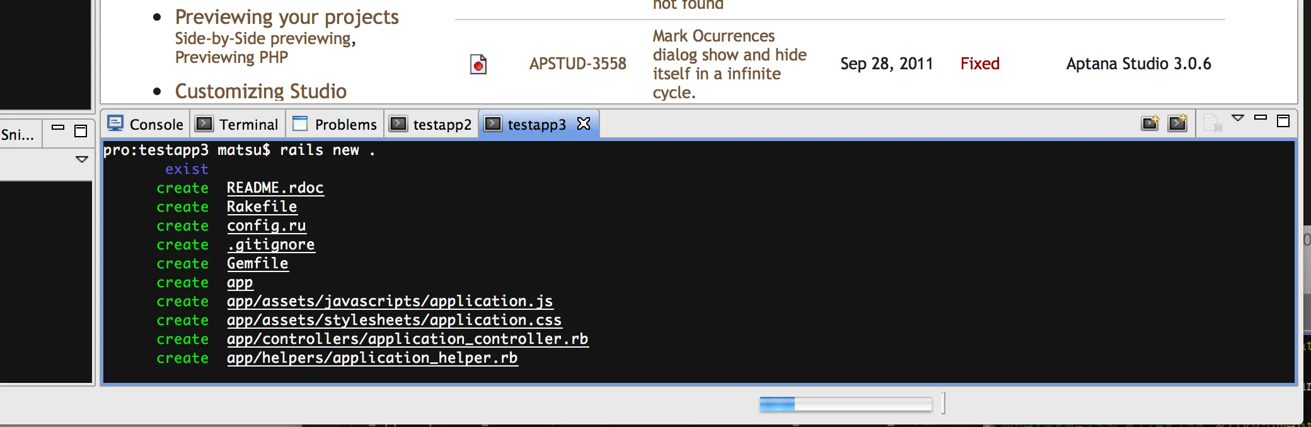Switch to the Console tab
1311x427 pixels.
click(x=146, y=124)
